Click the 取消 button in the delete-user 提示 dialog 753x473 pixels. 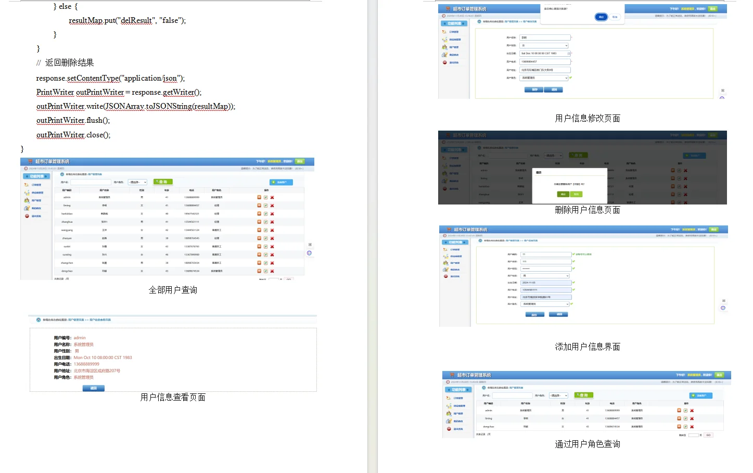pos(576,194)
